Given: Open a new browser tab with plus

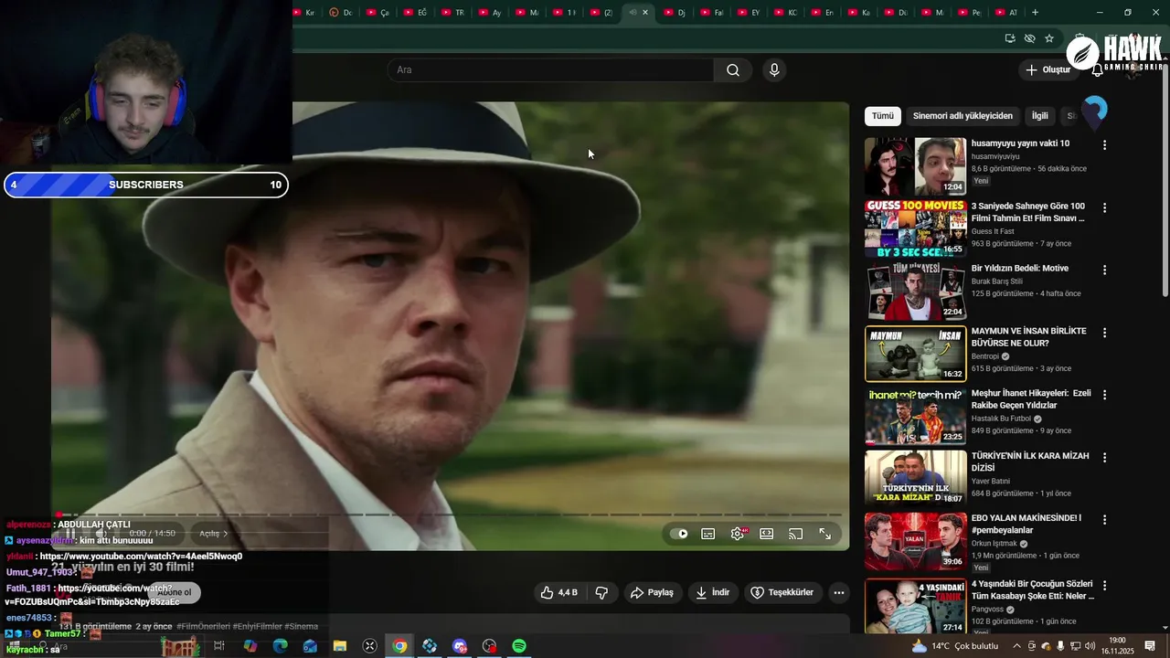Looking at the screenshot, I should click(x=1035, y=12).
